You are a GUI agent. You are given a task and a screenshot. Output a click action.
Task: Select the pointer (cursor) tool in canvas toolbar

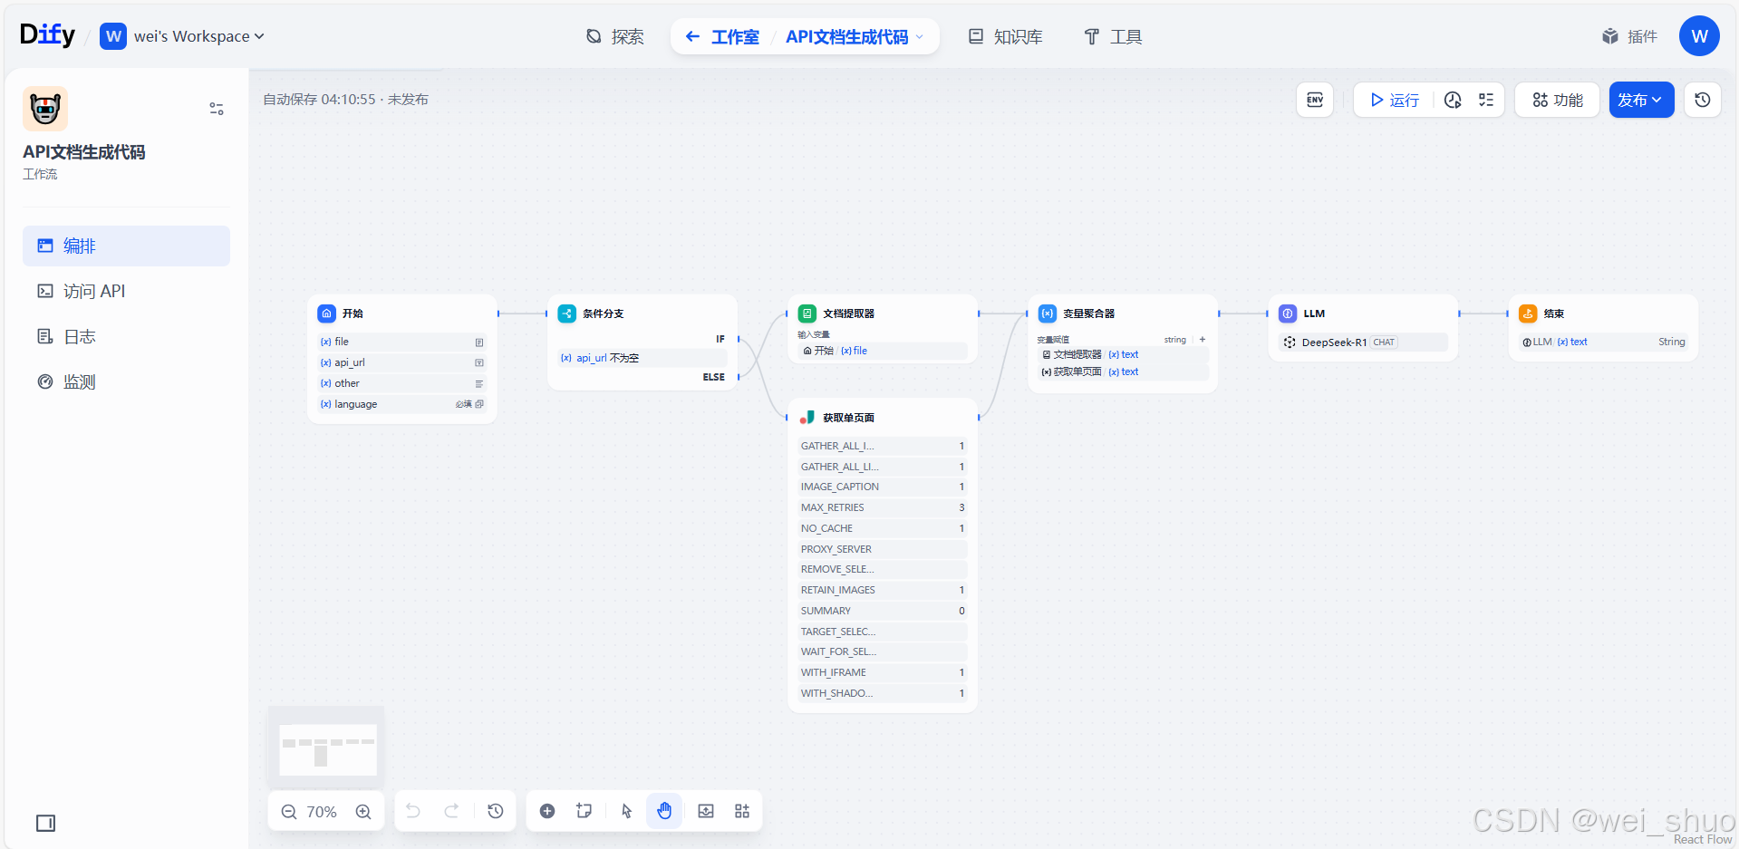coord(625,811)
